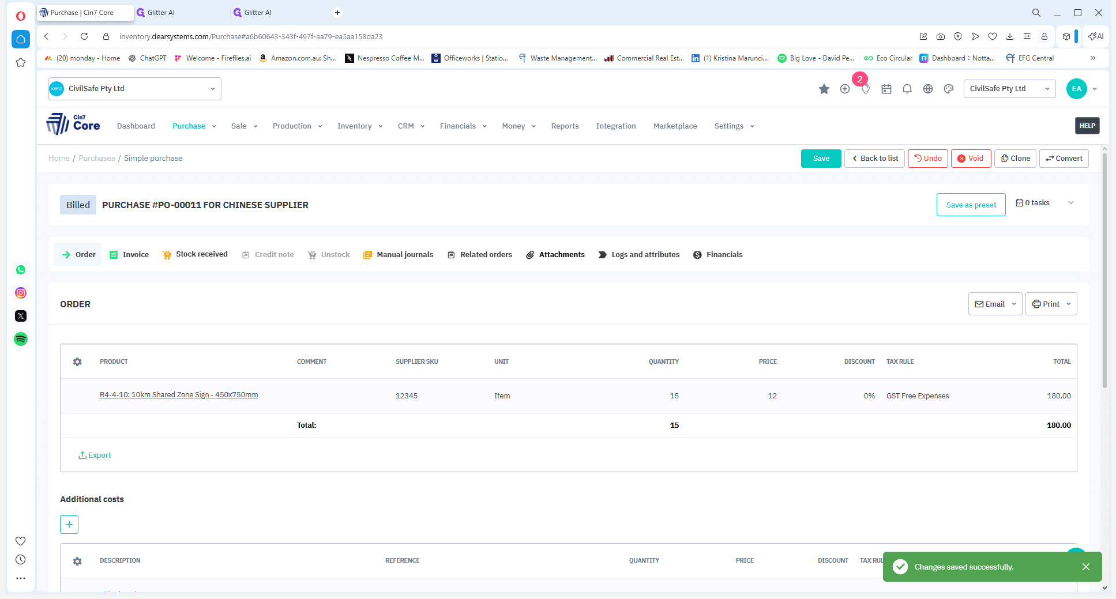Click the gear icon in additional costs table
This screenshot has height=599, width=1116.
pos(77,560)
